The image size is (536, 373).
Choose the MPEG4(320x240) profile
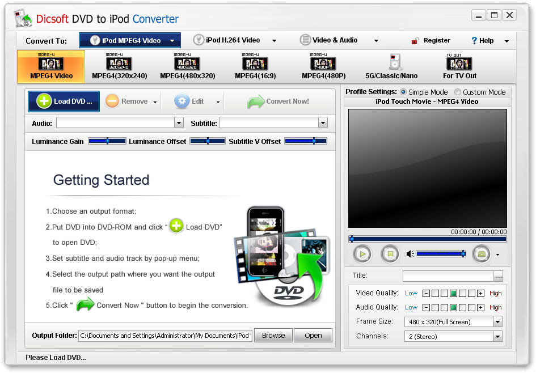pyautogui.click(x=119, y=67)
